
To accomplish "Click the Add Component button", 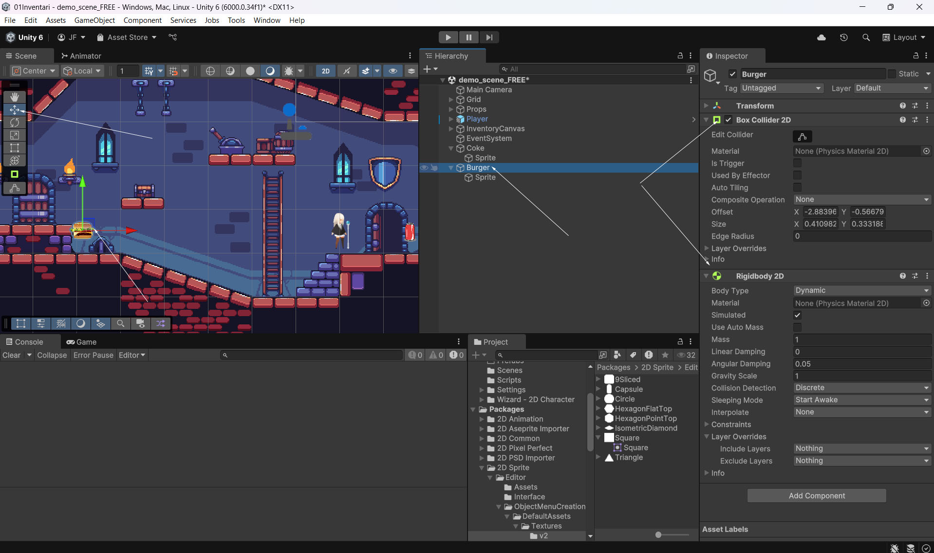I will 816,496.
